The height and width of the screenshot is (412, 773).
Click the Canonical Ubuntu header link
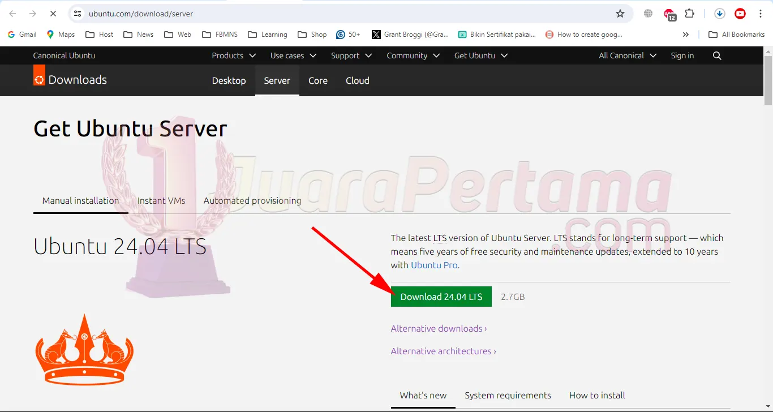64,55
